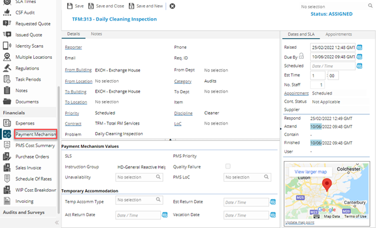Image resolution: width=376 pixels, height=228 pixels.
Task: Open CSF Audit thumbs-up icon
Action: coord(7,13)
